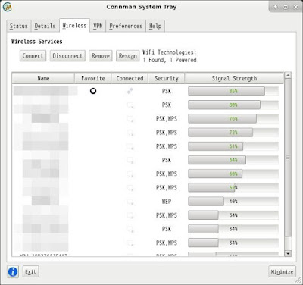Click the 72% signal strength bar

(233, 133)
